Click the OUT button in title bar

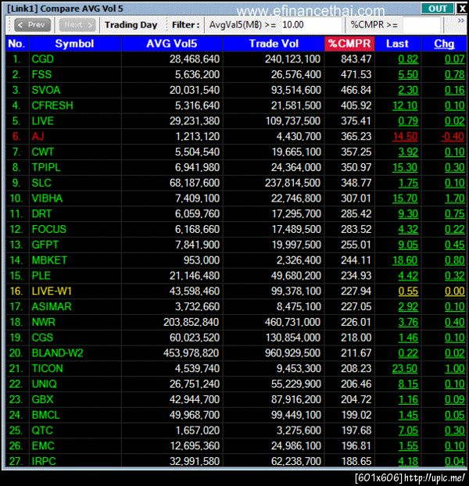438,9
